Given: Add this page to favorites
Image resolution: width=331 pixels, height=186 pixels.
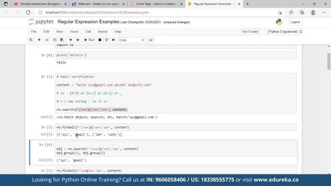Looking at the screenshot, I should 280,12.
